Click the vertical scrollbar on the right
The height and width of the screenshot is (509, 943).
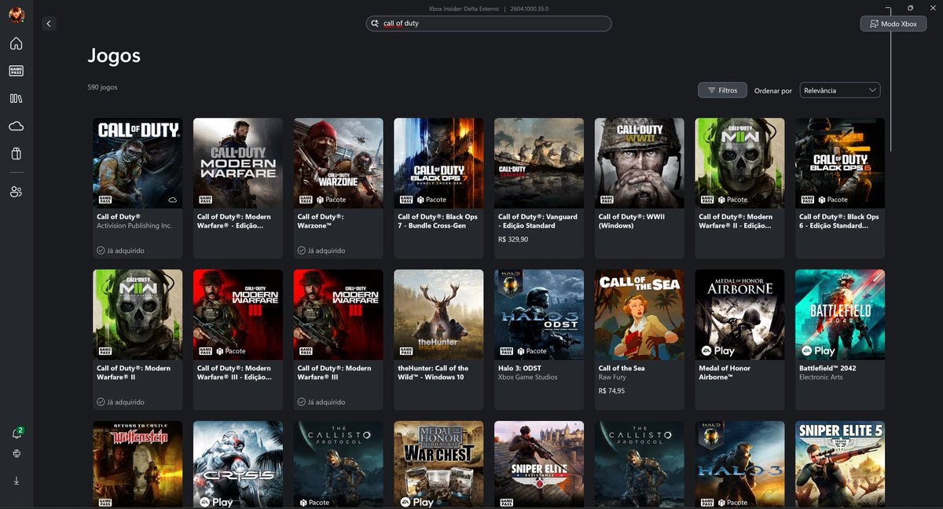coord(891,79)
